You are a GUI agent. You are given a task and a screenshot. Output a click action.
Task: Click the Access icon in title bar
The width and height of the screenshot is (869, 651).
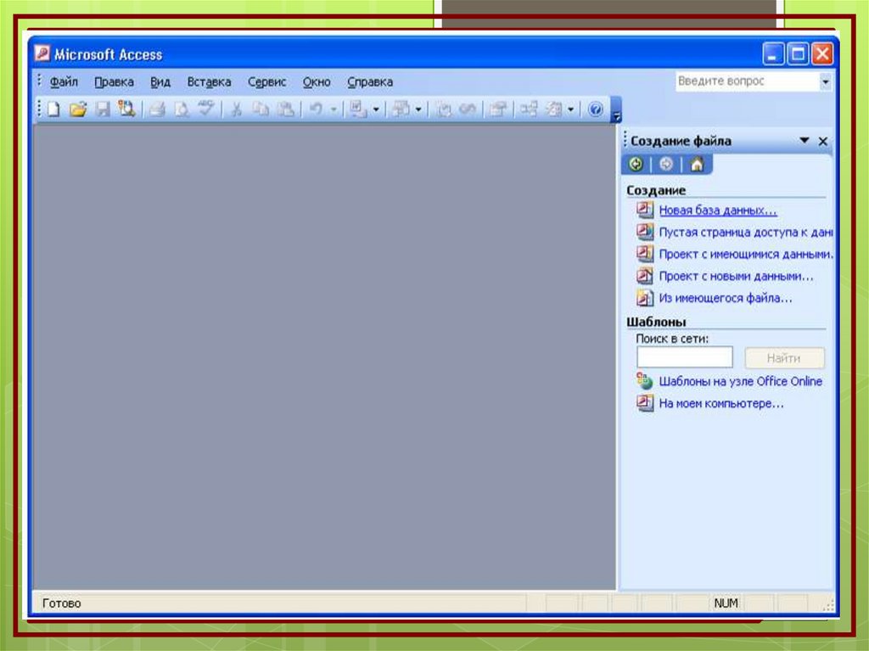tap(42, 53)
